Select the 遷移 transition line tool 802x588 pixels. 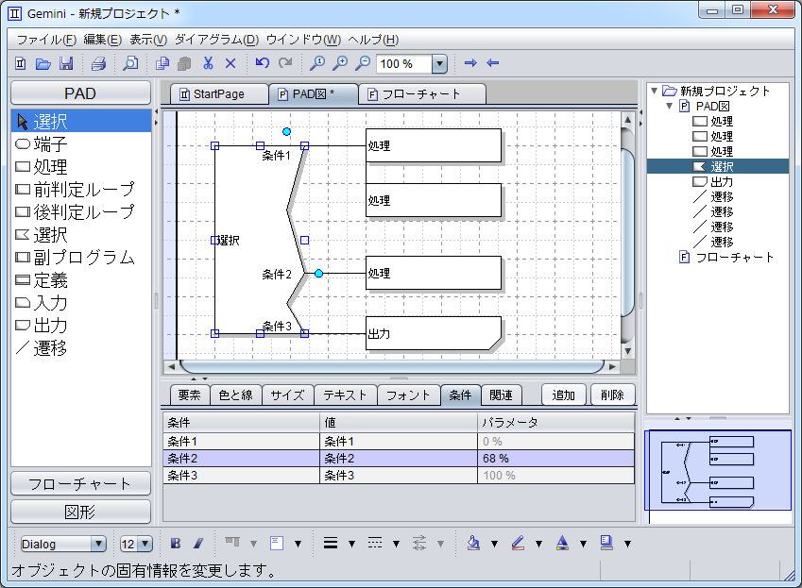click(81, 348)
